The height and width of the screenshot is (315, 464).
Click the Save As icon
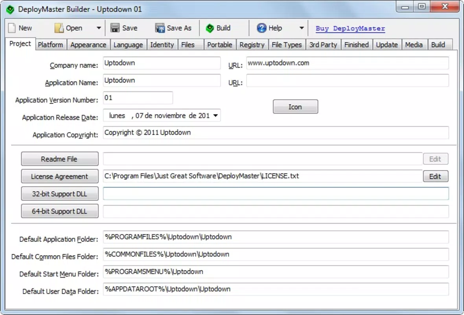[160, 28]
